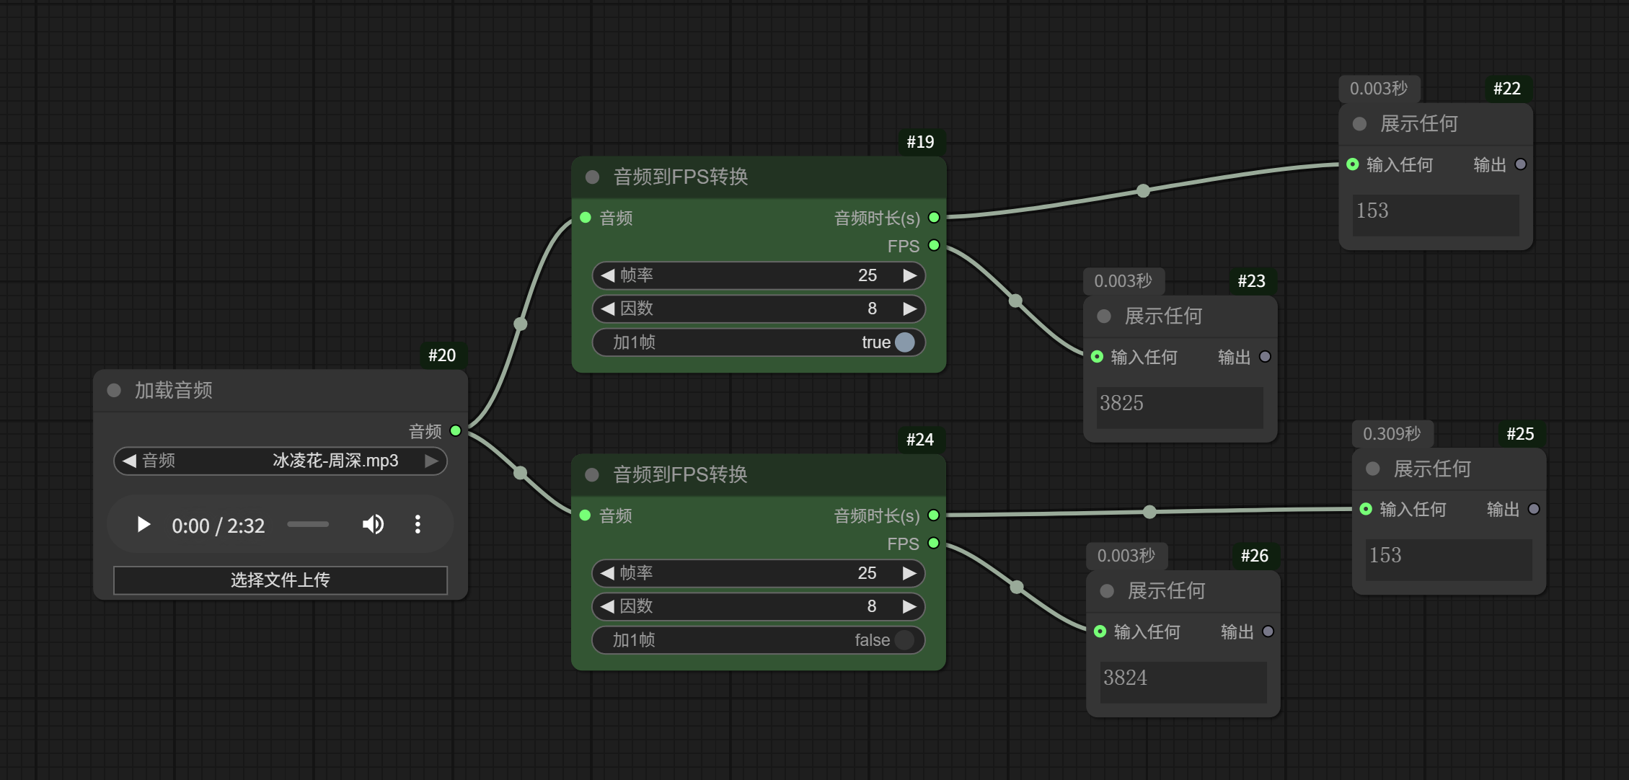Click link midpoint from node #24 to #25
Image resolution: width=1629 pixels, height=780 pixels.
click(1150, 512)
